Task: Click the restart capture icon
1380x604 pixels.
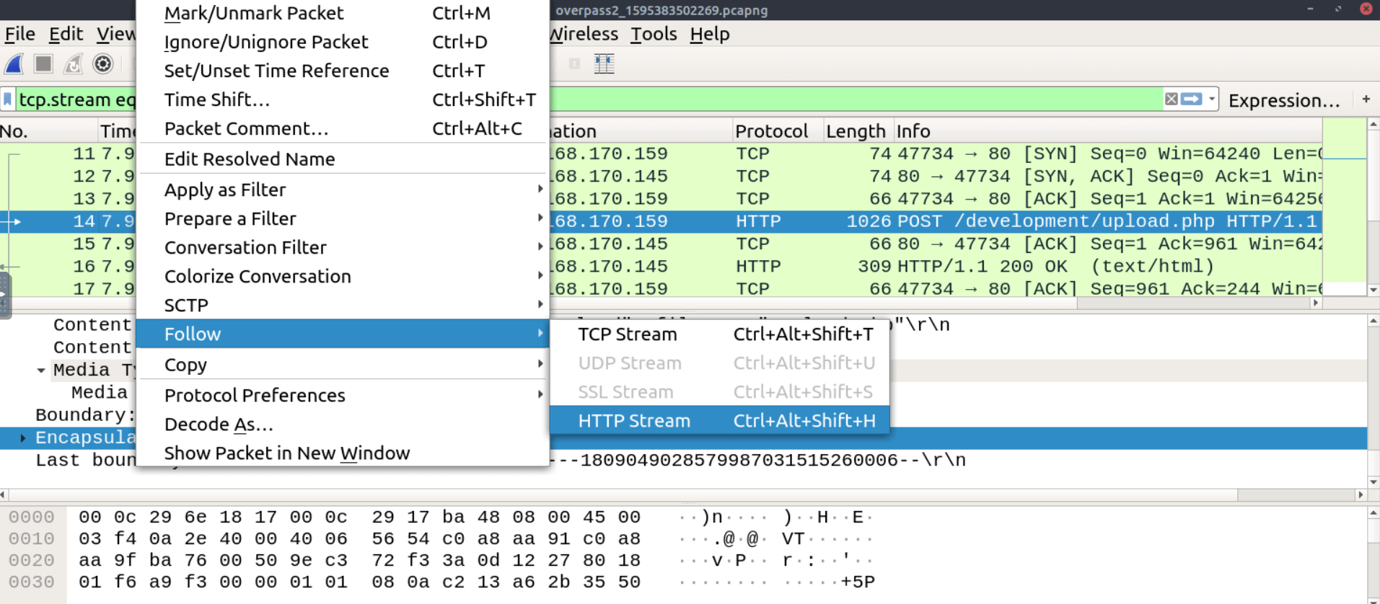Action: [x=73, y=64]
